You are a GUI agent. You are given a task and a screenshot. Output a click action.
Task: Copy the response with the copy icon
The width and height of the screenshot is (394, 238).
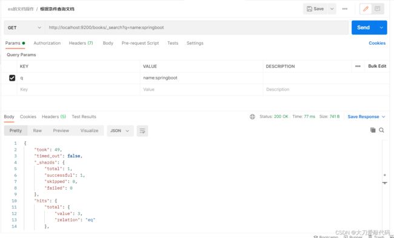coord(373,130)
